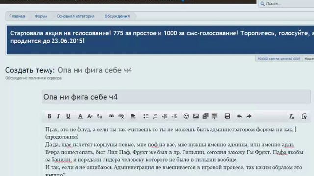Image resolution: width=314 pixels, height=176 pixels.
Task: Insert a link with the link icon
Action: [111, 116]
